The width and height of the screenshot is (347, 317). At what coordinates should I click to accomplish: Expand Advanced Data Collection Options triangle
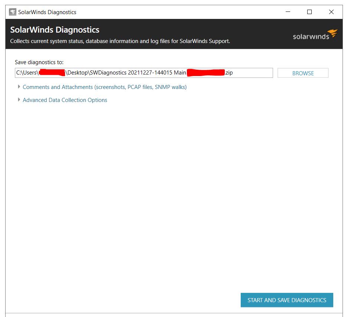tap(19, 100)
